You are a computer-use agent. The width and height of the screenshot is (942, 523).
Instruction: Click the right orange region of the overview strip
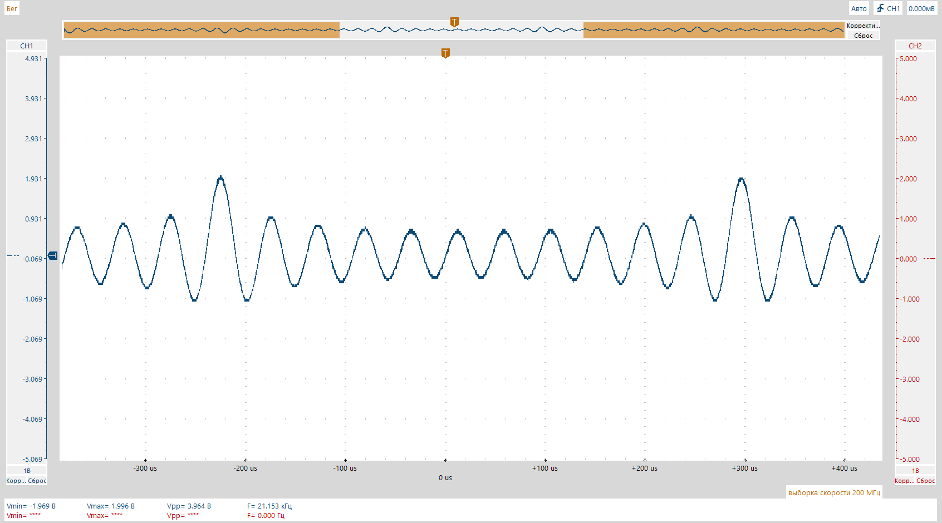(714, 30)
